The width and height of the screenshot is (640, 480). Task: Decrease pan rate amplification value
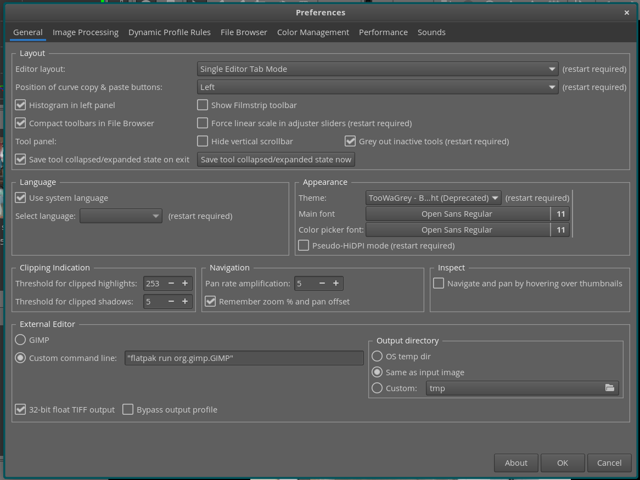(x=322, y=284)
